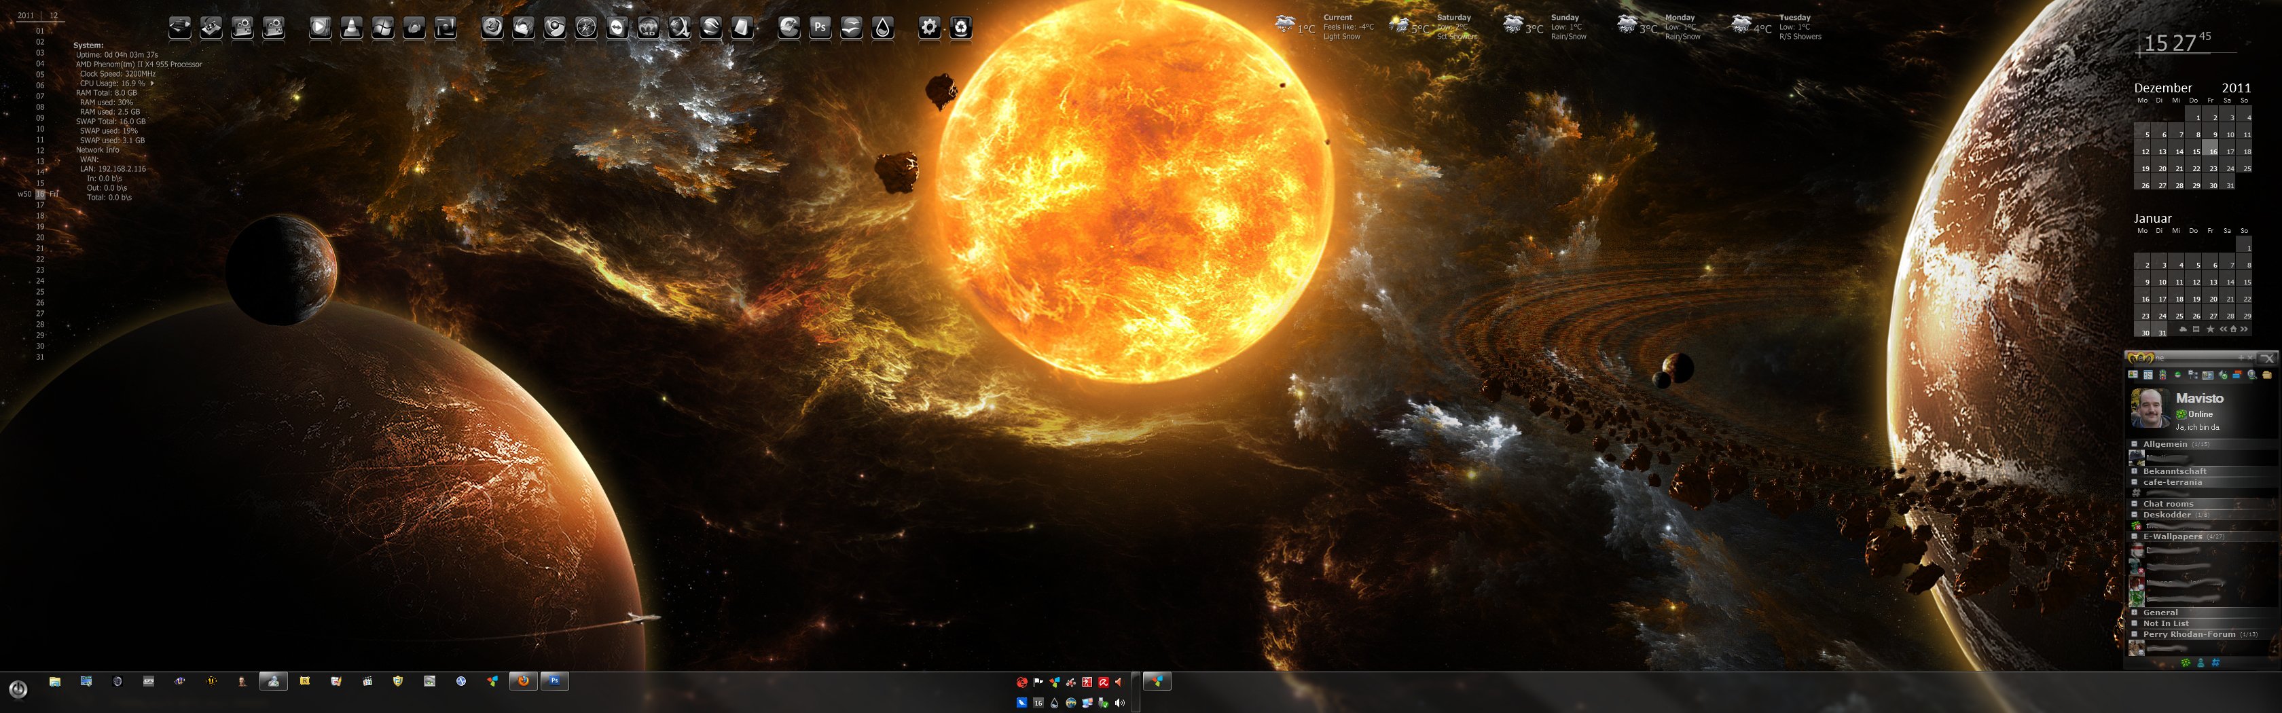
Task: Open Explorer folder on taskbar
Action: click(55, 681)
